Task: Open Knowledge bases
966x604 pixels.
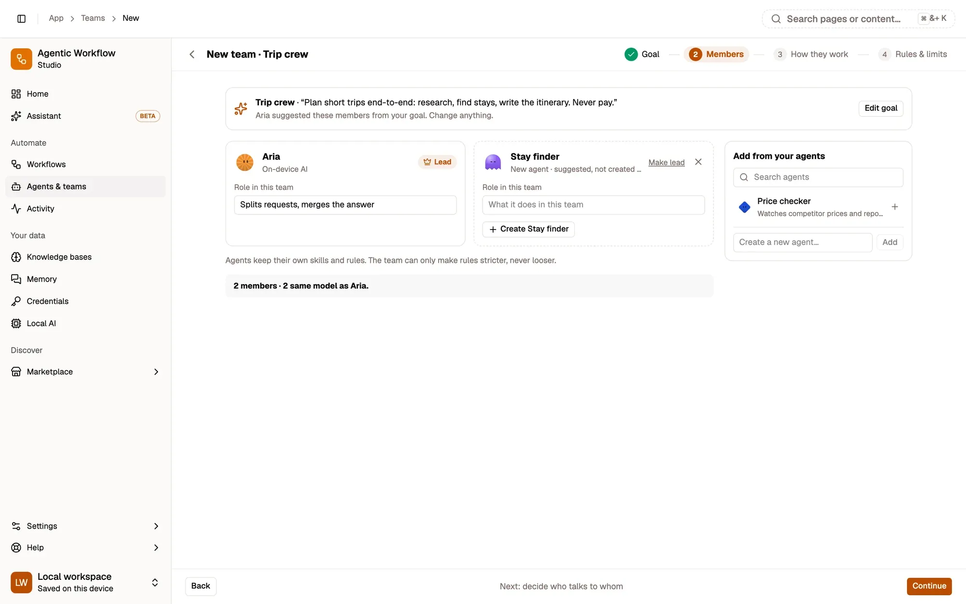Action: (x=85, y=257)
